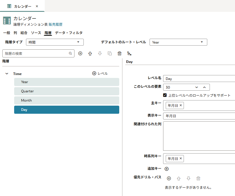Toggle 上位レベルへのロールアップをサポート checkbox

click(x=165, y=95)
